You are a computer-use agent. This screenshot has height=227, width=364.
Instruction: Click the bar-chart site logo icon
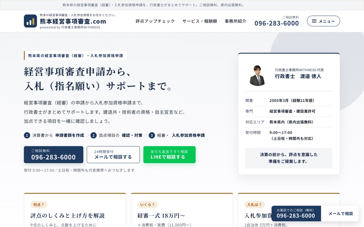30,21
